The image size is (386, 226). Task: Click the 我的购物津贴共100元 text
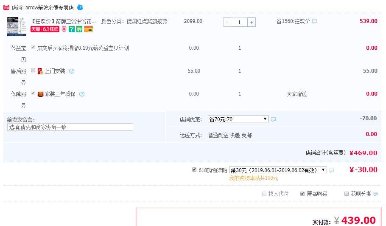(253, 178)
